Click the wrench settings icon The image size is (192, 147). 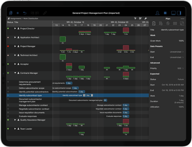point(146,18)
